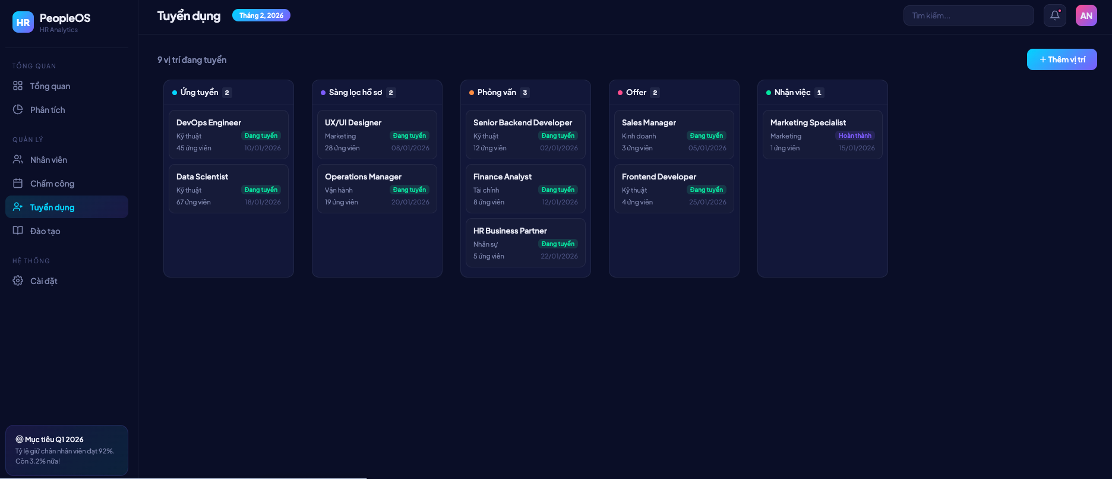This screenshot has width=1112, height=479.
Task: Click 'Tài chính' department on Finance Analyst
Action: point(486,190)
